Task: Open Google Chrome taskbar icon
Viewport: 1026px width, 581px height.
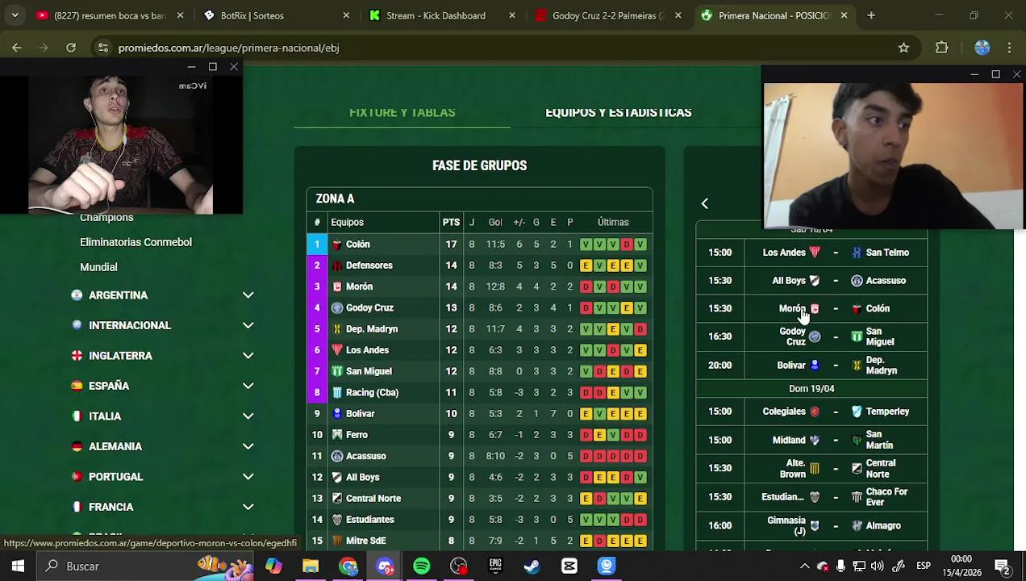Action: pos(348,566)
